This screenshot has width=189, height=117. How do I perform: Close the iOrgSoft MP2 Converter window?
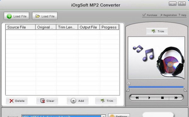click(x=182, y=4)
